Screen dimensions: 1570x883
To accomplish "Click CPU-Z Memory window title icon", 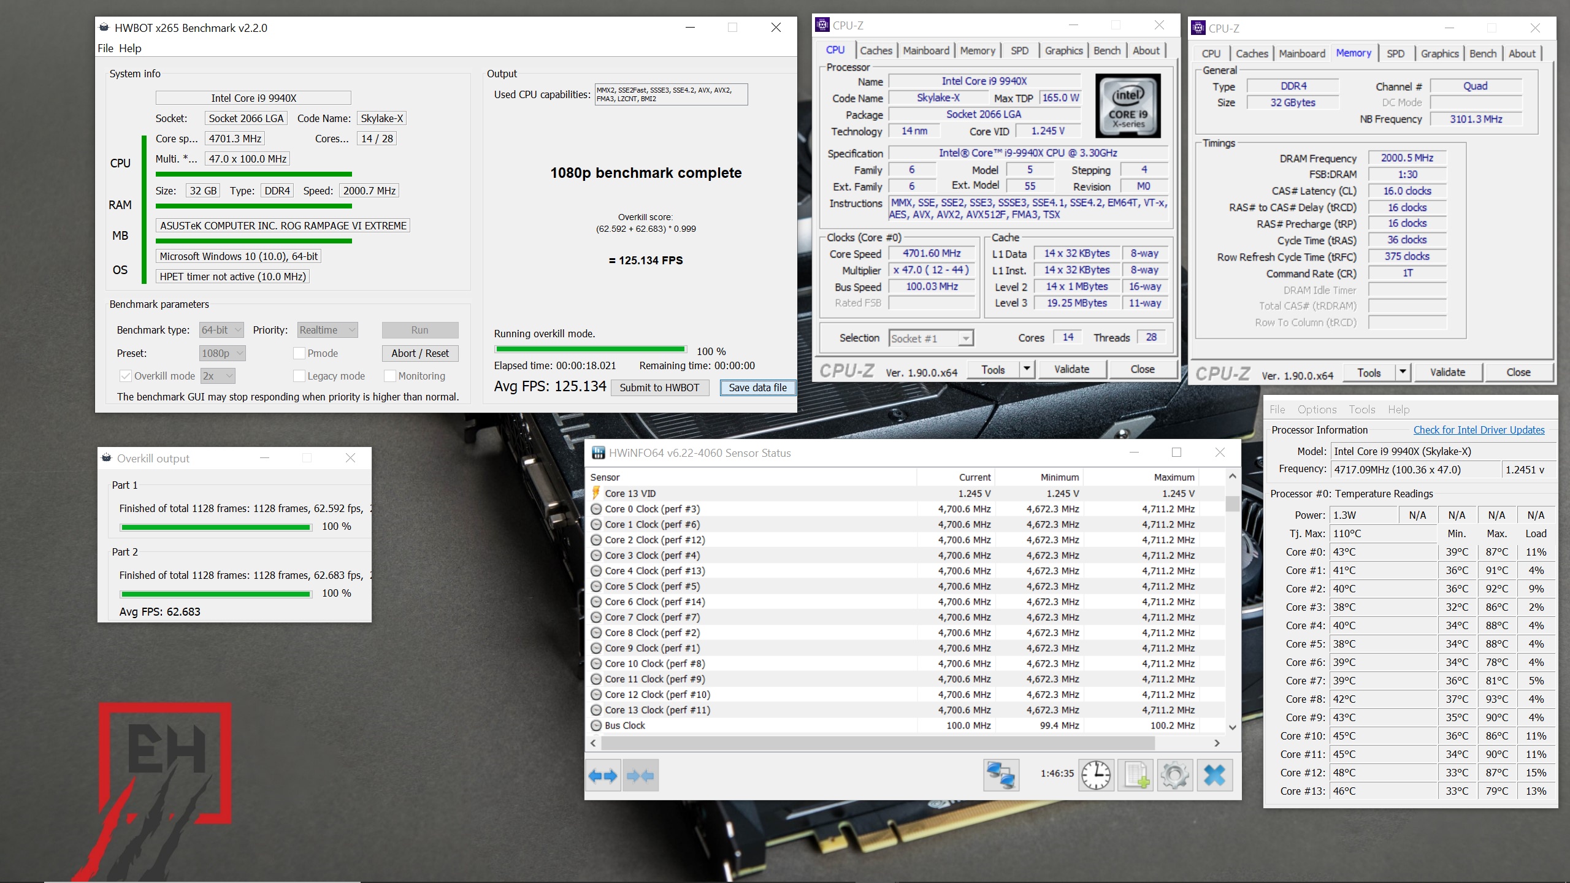I will point(1198,28).
